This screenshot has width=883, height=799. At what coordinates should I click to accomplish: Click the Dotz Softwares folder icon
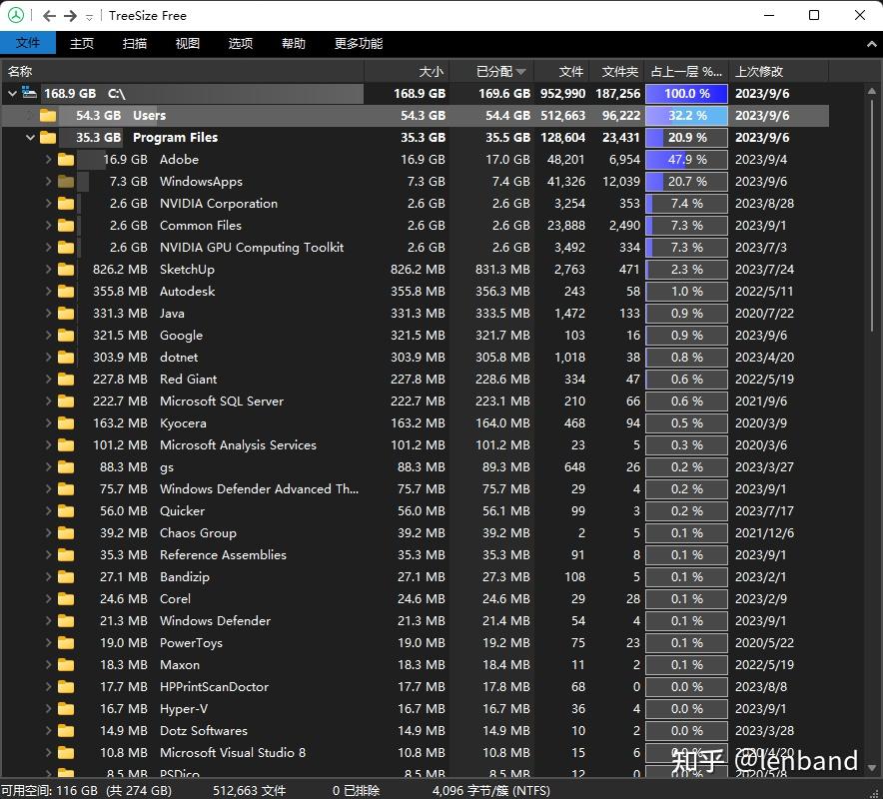tap(66, 730)
